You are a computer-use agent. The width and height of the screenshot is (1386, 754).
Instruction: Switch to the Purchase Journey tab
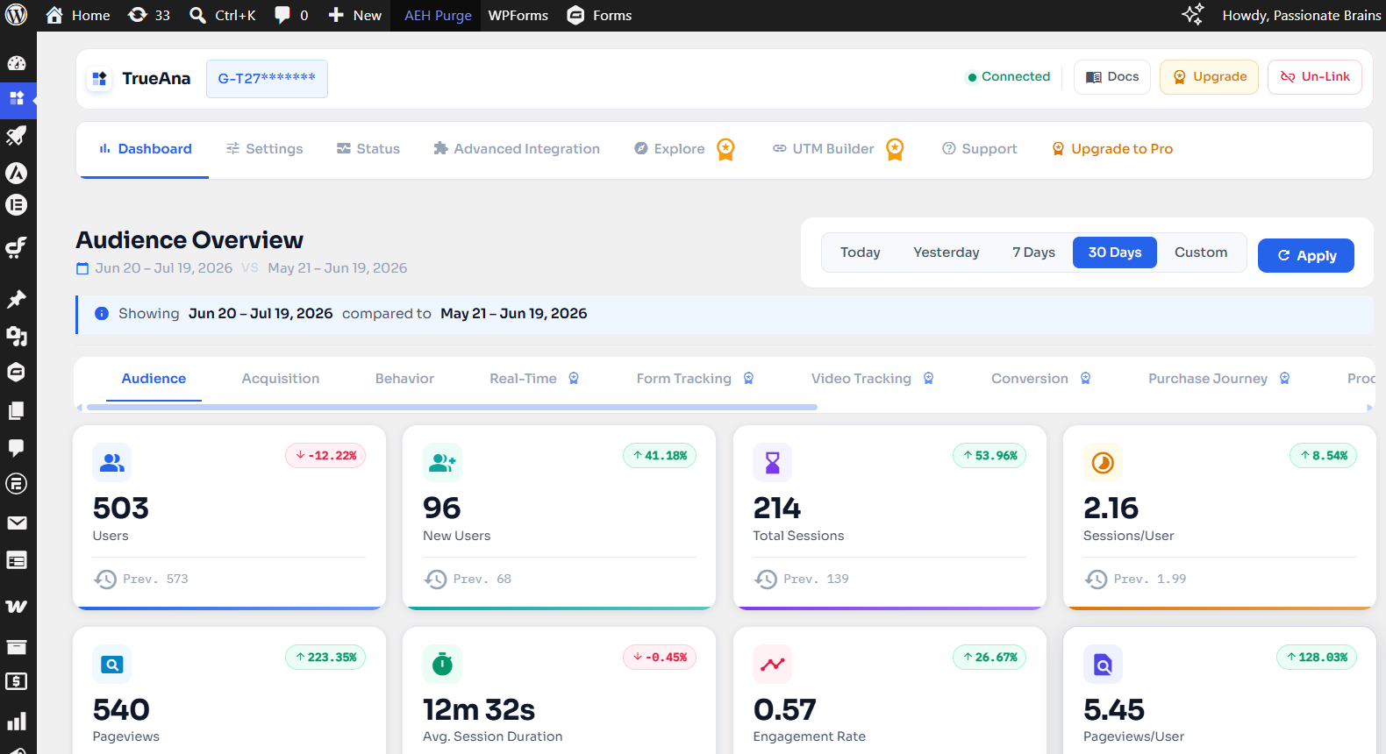[x=1218, y=379]
